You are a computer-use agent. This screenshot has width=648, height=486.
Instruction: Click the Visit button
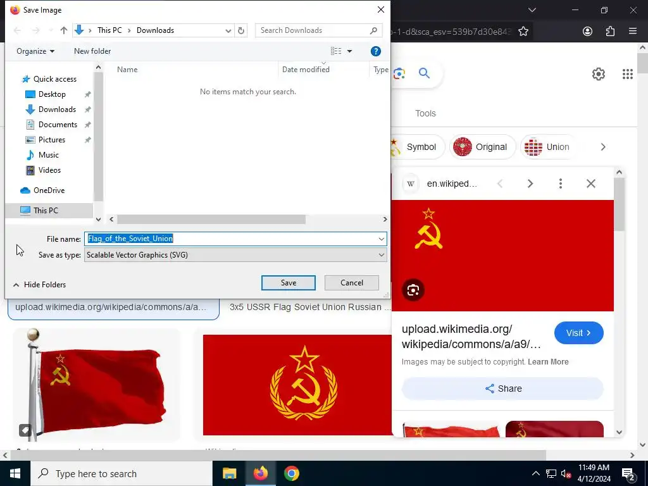(x=578, y=333)
